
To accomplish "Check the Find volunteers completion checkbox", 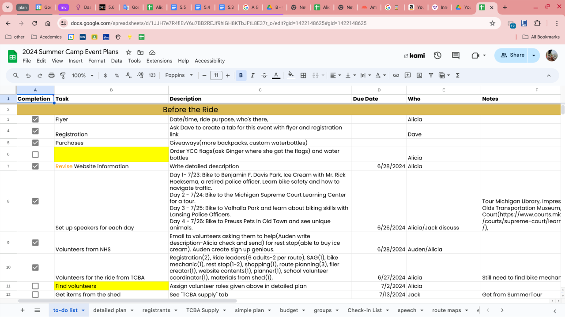I will [x=35, y=286].
